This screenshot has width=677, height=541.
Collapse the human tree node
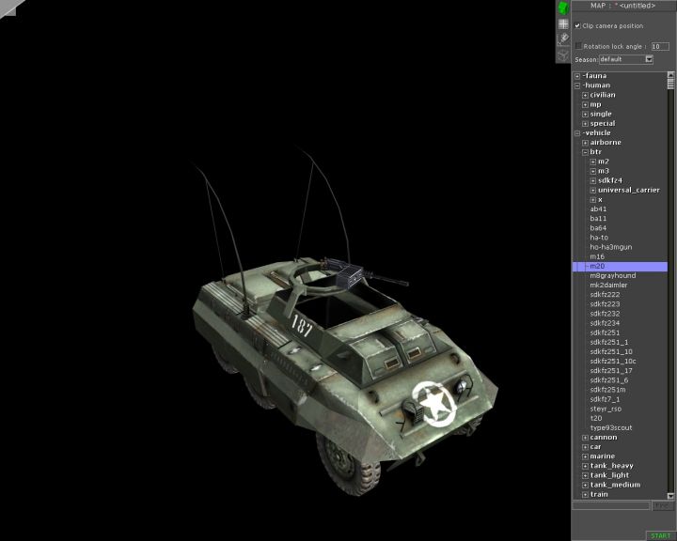pos(577,85)
